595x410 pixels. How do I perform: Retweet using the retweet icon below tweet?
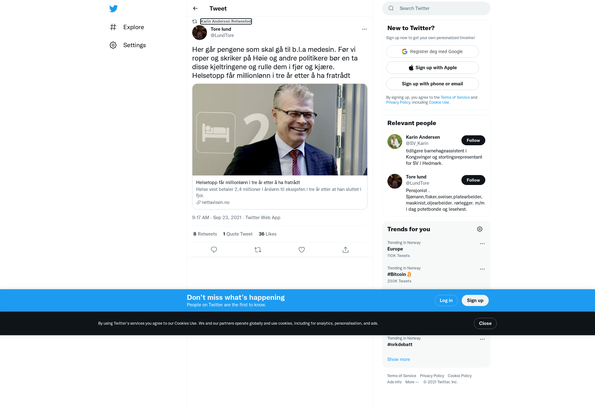click(x=258, y=250)
